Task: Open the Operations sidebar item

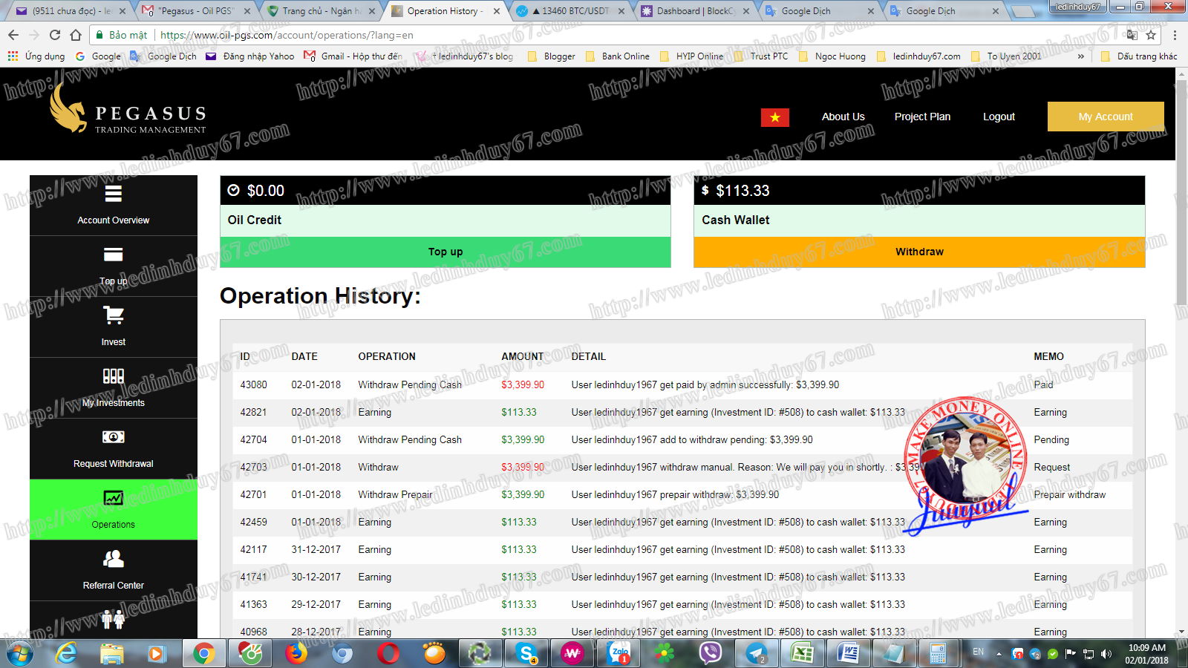Action: [114, 510]
